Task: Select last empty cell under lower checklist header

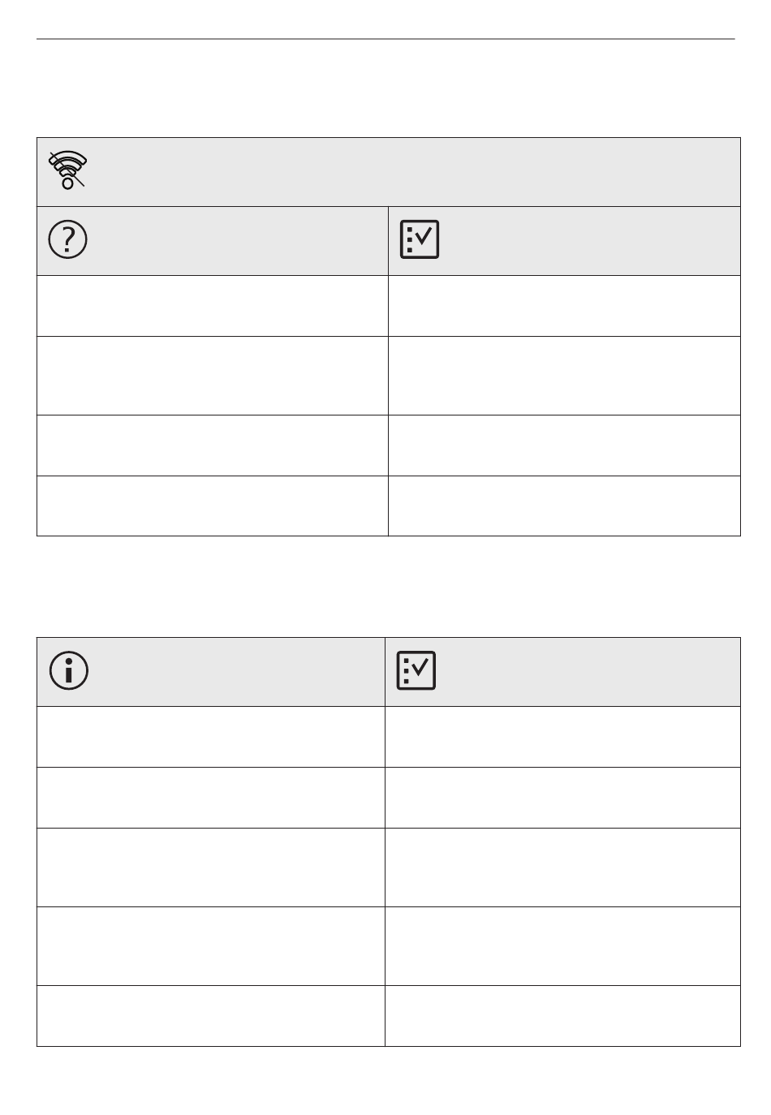Action: point(563,1016)
